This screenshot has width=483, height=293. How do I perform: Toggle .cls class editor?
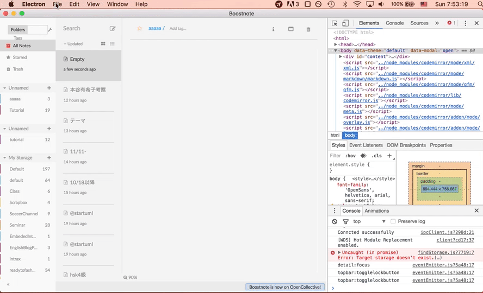(376, 156)
